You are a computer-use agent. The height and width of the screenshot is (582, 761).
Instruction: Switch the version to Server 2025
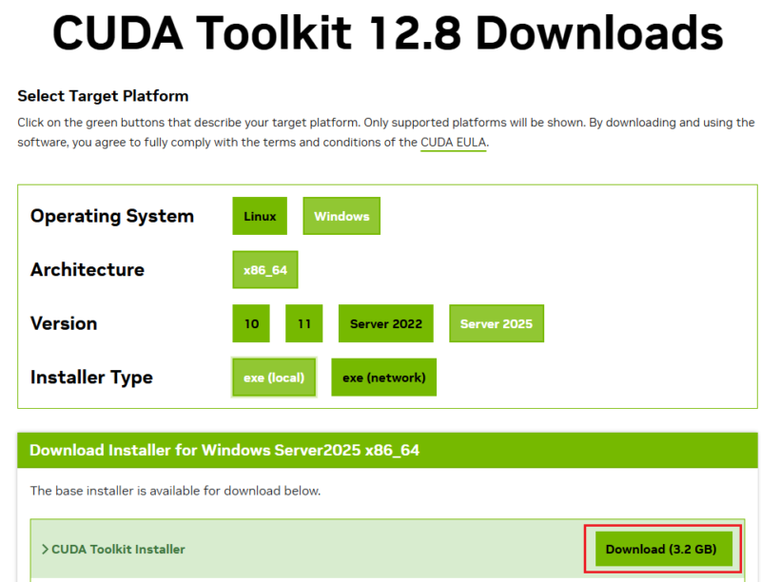pyautogui.click(x=496, y=323)
